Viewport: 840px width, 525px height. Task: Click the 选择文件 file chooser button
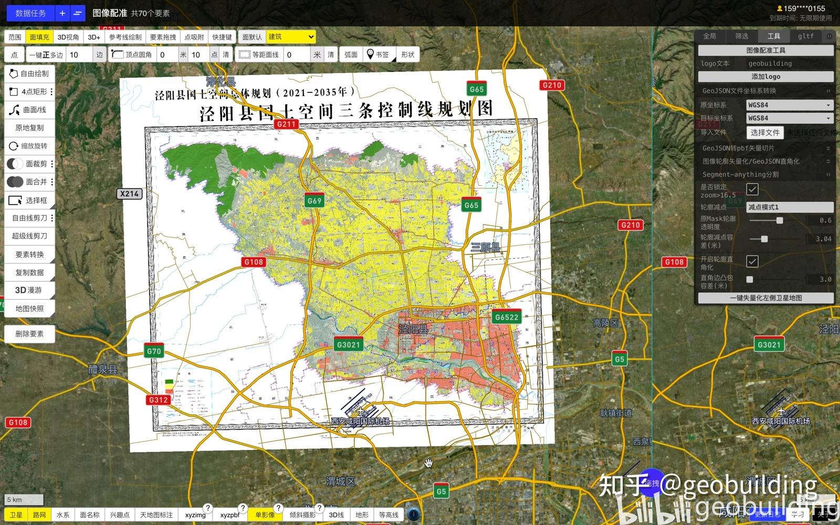click(x=765, y=132)
